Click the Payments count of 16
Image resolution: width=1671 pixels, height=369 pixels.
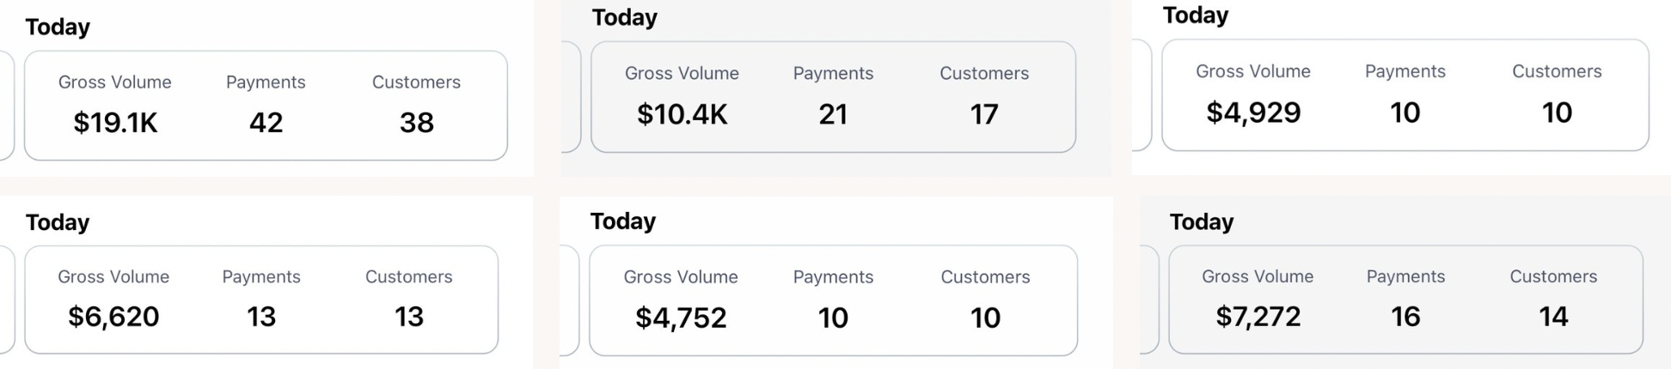pyautogui.click(x=1405, y=317)
